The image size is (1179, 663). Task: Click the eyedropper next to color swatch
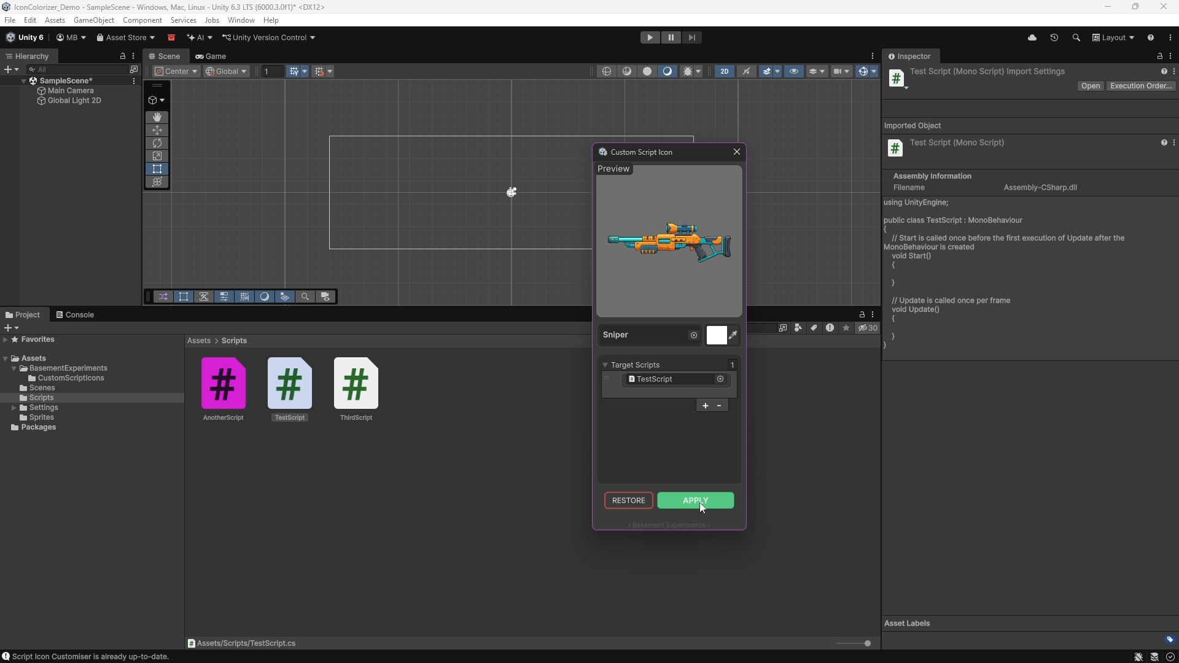(x=733, y=335)
